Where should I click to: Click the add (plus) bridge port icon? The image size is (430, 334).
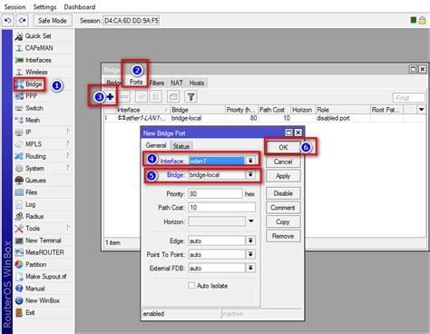click(x=110, y=97)
